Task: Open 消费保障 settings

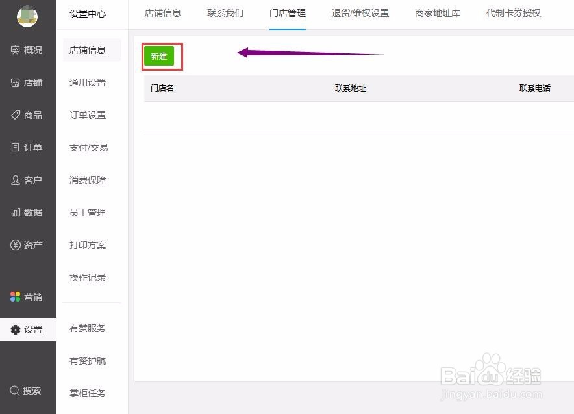Action: [88, 180]
